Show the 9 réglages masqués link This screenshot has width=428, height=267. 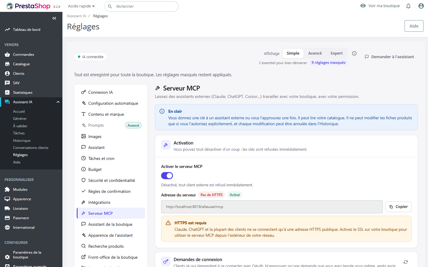(x=328, y=63)
